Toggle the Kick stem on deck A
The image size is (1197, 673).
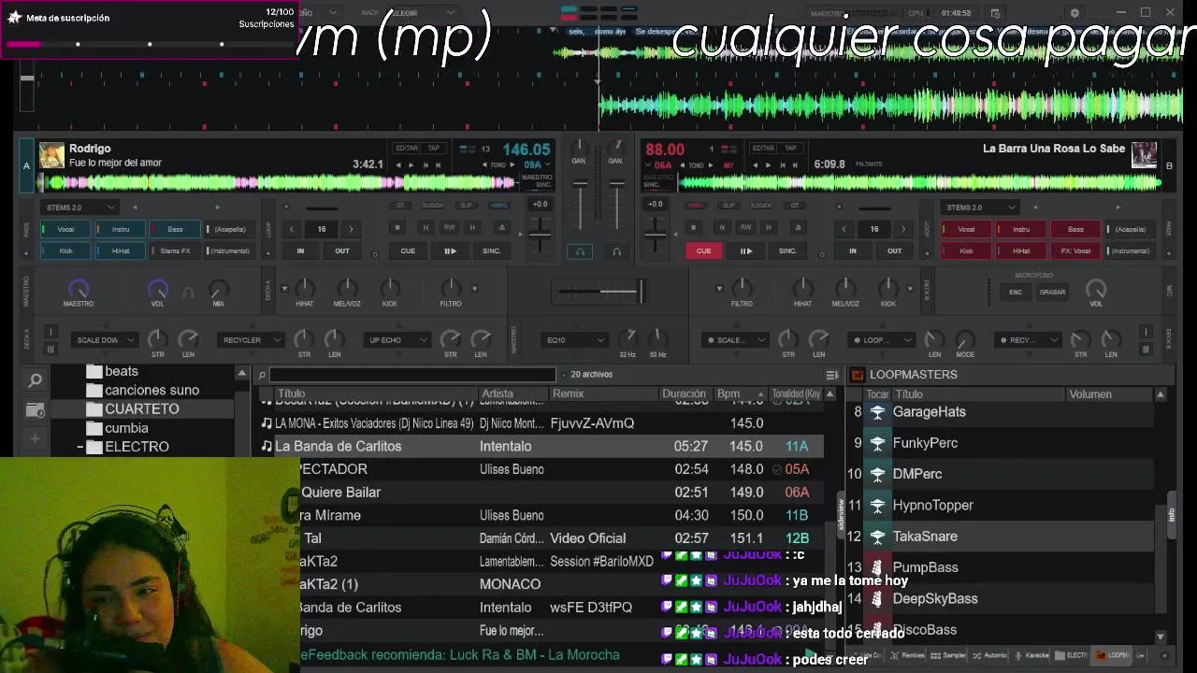tap(65, 251)
